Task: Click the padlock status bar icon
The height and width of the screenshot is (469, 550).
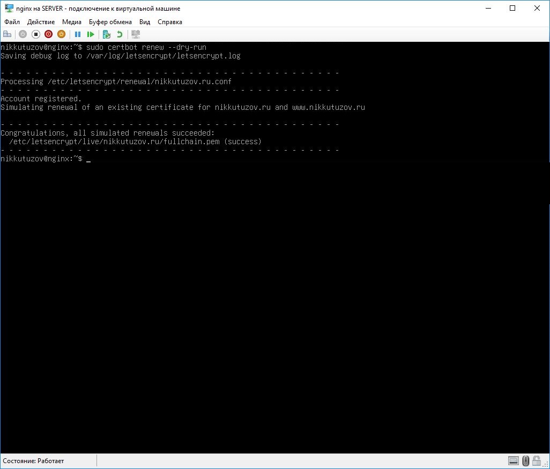Action: pyautogui.click(x=537, y=461)
